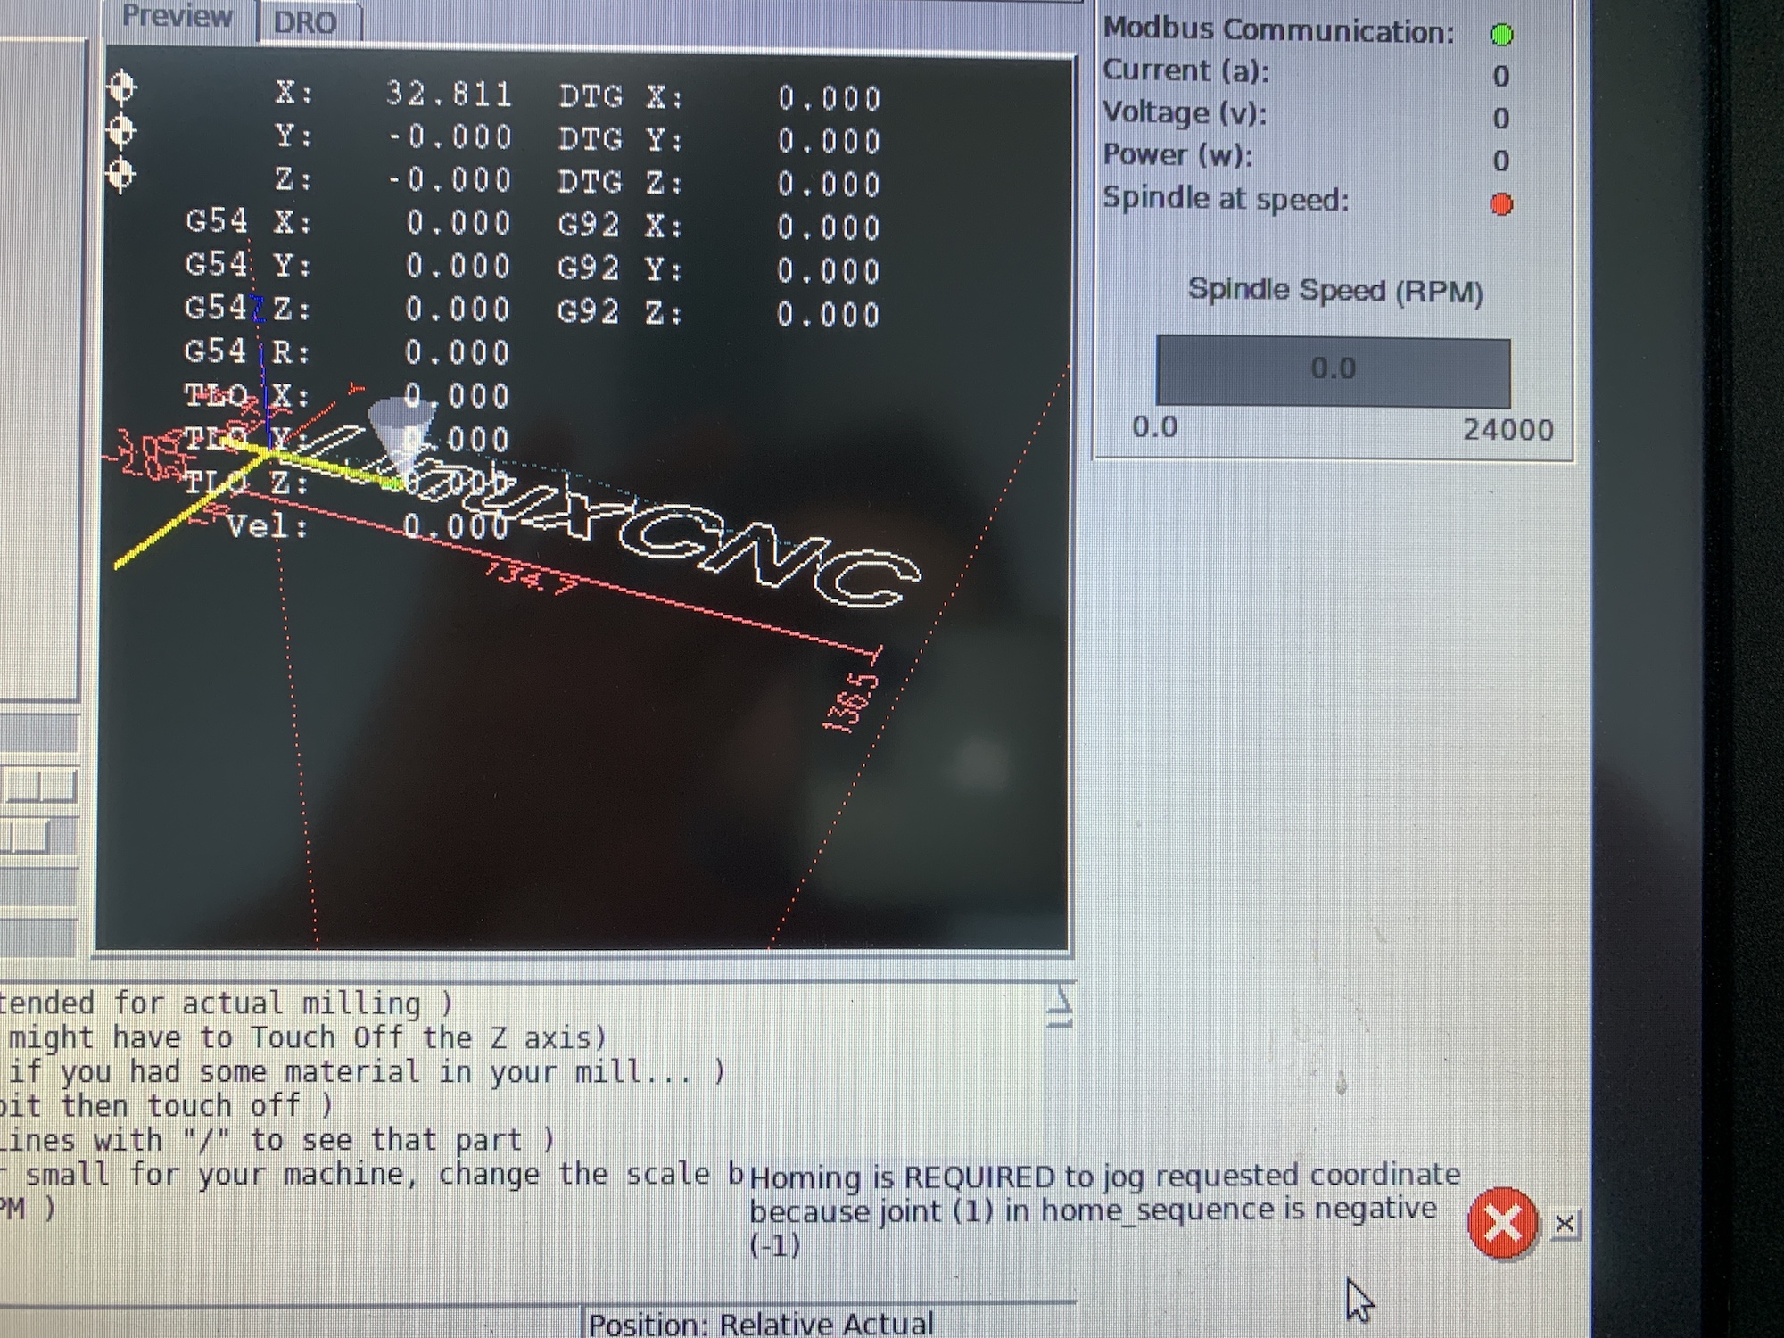This screenshot has height=1338, width=1784.
Task: Click the Voltage (v) label
Action: click(x=1185, y=112)
